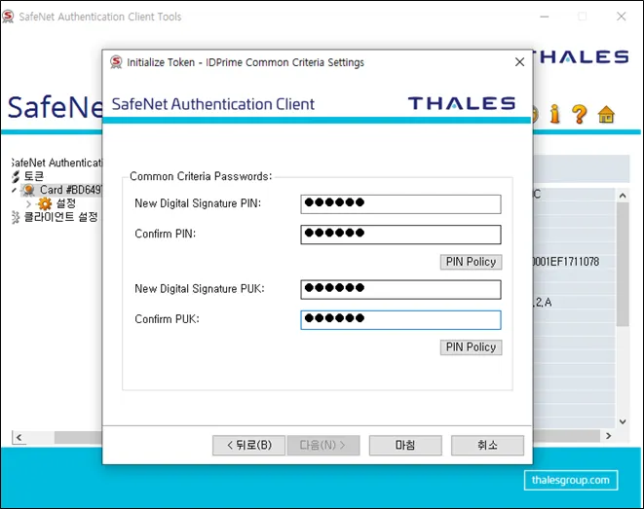The height and width of the screenshot is (509, 644).
Task: Select 클라이언트 설정 tree item text
Action: 60,217
